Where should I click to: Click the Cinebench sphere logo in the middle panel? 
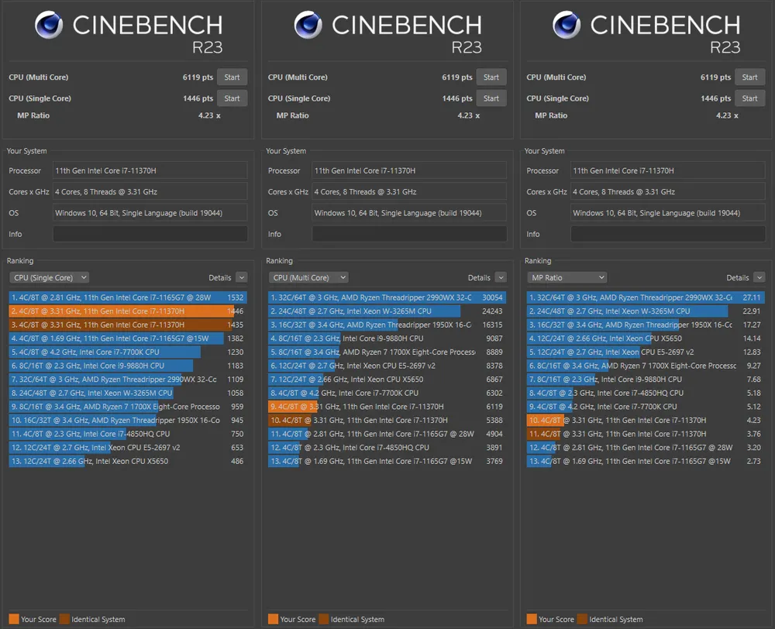[x=308, y=26]
